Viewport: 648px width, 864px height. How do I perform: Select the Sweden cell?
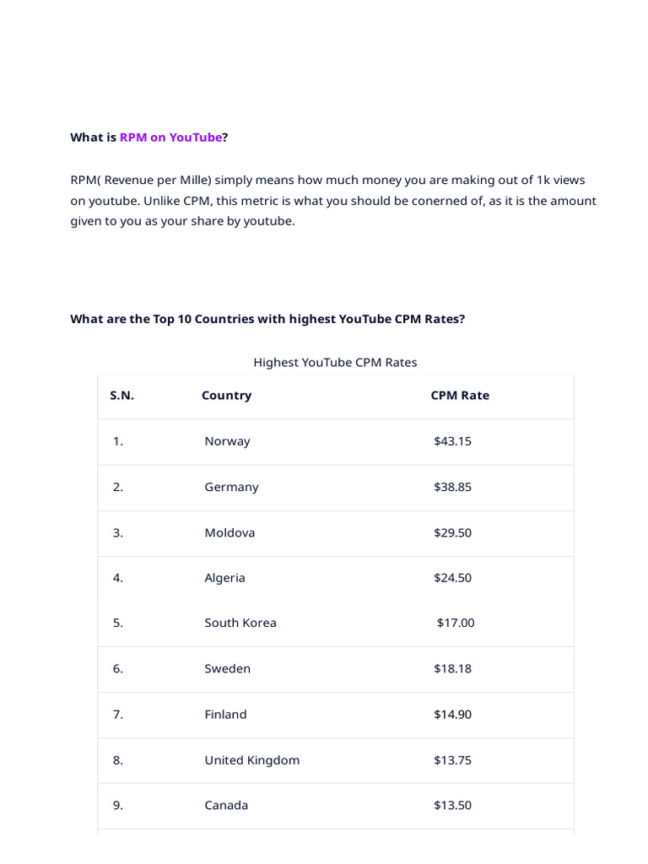[x=227, y=668]
